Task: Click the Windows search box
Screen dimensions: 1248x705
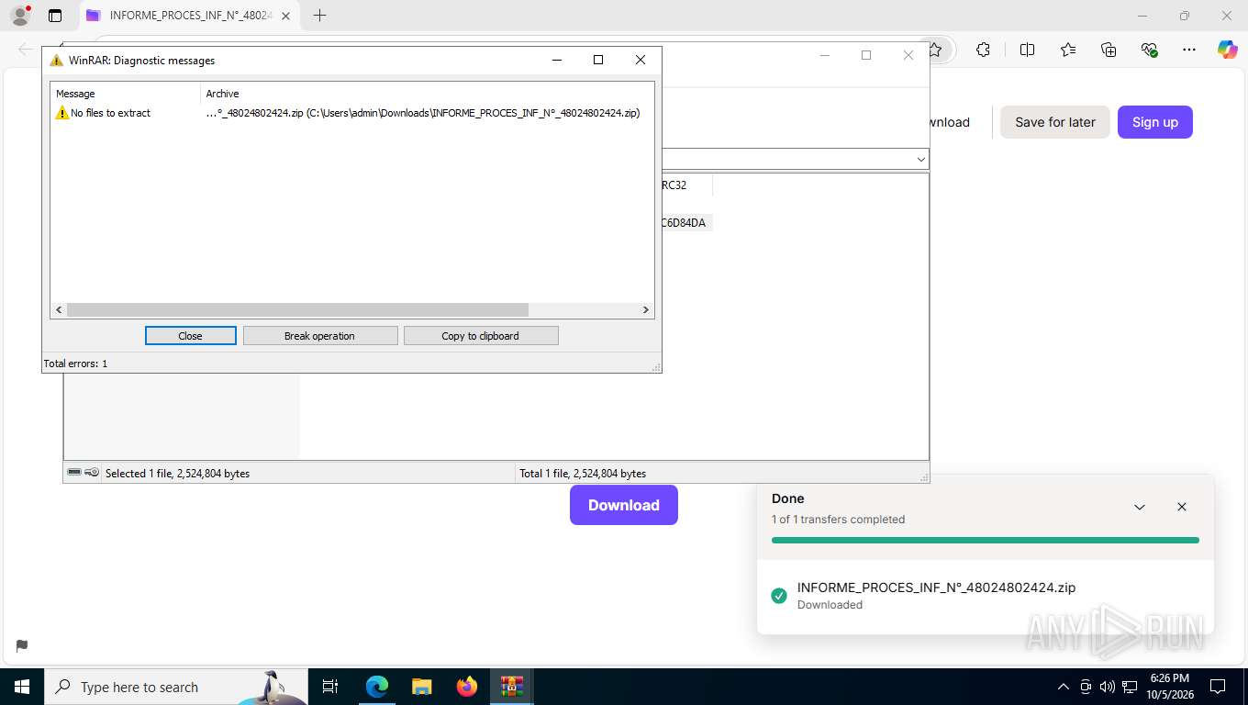Action: coord(176,687)
